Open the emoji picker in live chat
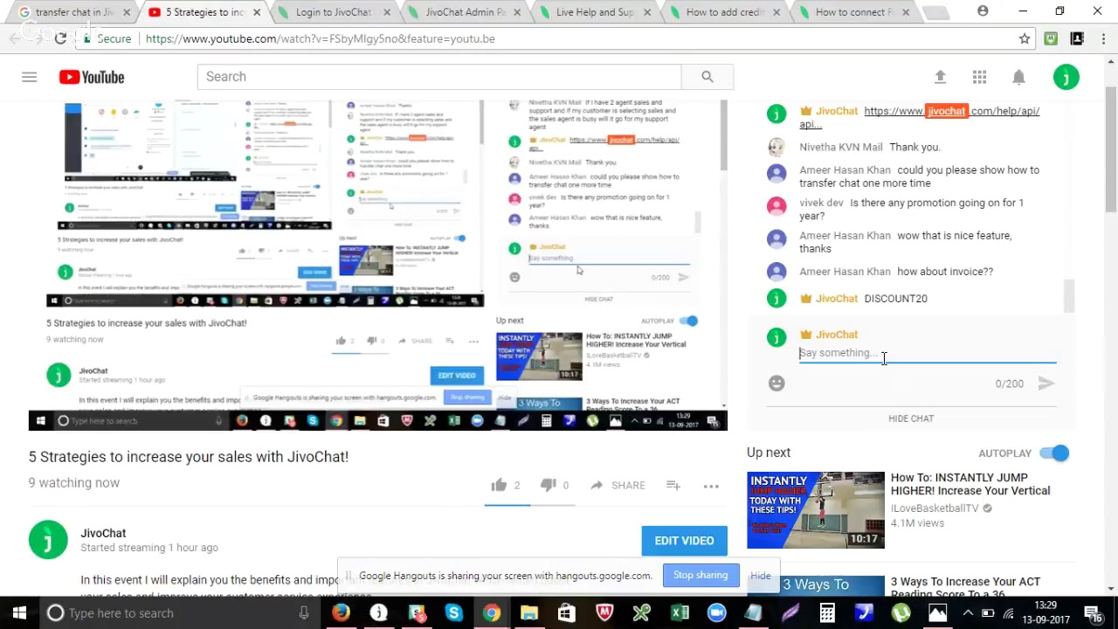Viewport: 1118px width, 629px height. click(x=776, y=383)
